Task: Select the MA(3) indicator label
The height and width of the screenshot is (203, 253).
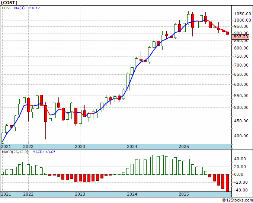Action: 19,8
